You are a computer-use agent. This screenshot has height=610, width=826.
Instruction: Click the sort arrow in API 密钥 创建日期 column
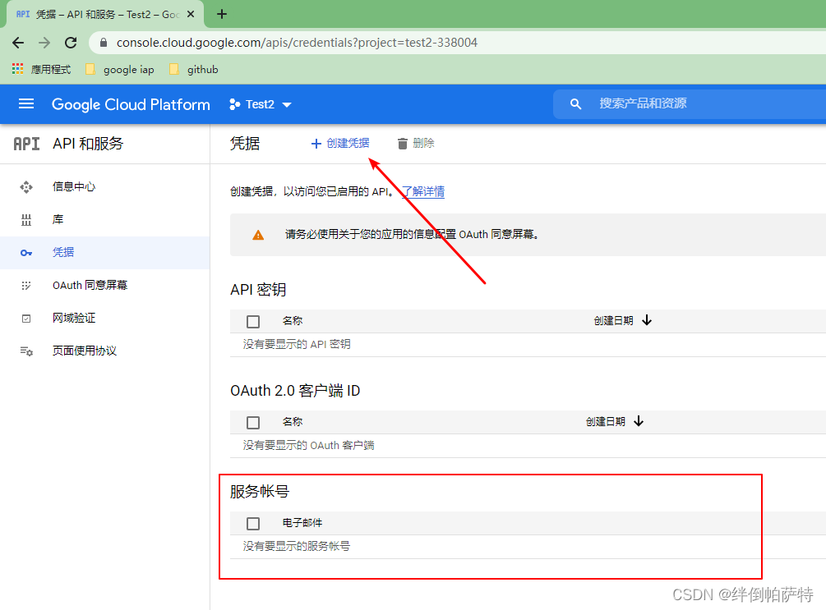647,320
